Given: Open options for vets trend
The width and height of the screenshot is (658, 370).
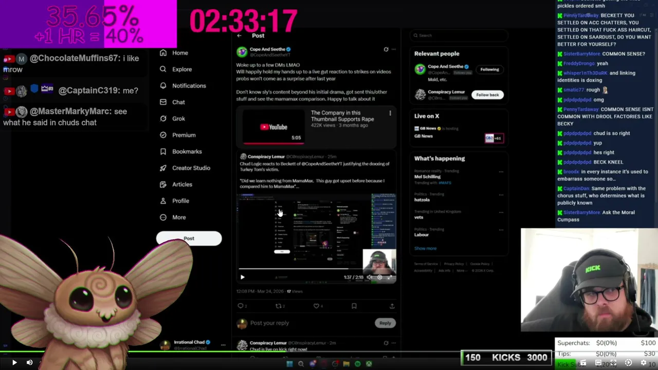Looking at the screenshot, I should point(501,212).
